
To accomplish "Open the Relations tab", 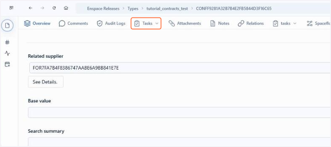I will [x=251, y=24].
